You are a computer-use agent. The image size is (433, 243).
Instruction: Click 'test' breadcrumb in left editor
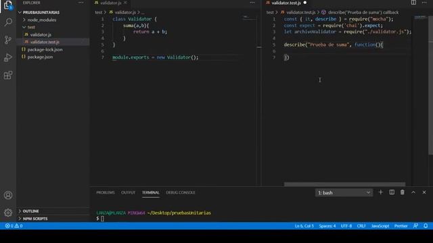pos(99,12)
